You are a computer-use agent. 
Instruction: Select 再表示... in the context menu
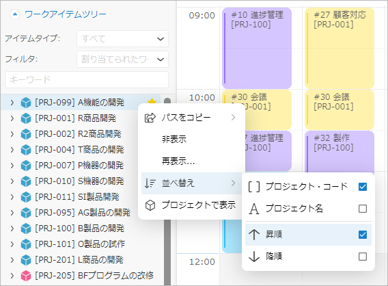coord(178,161)
